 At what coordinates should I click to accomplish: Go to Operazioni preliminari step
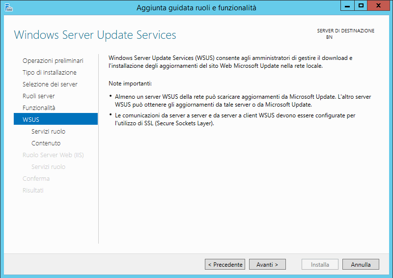(x=53, y=61)
